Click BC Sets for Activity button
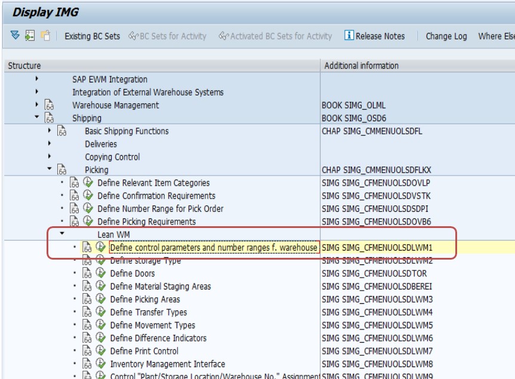The height and width of the screenshot is (379, 515). coord(168,36)
